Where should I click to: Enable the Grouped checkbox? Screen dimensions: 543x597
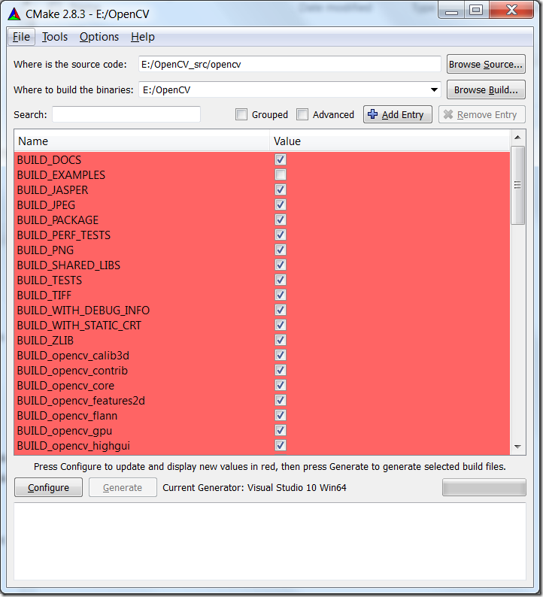(241, 114)
